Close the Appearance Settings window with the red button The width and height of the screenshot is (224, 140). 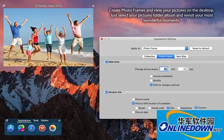(102, 39)
